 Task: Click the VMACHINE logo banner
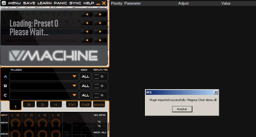tap(53, 56)
